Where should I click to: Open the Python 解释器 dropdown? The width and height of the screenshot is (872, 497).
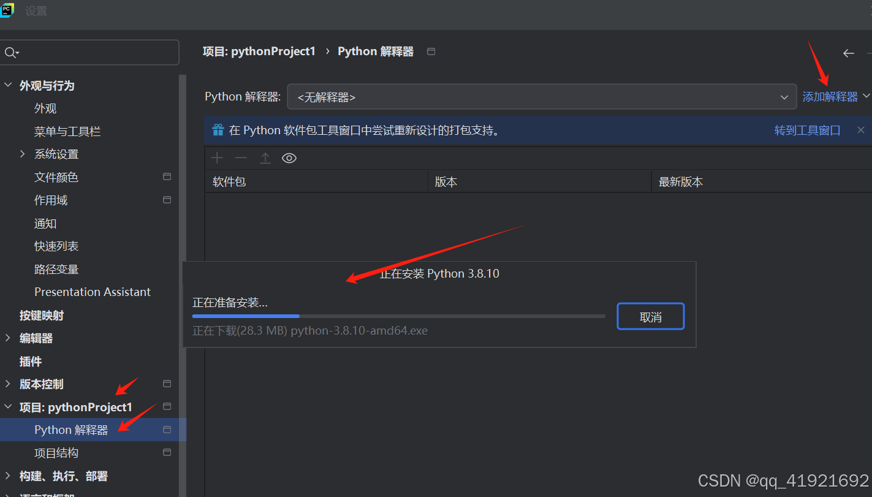542,97
